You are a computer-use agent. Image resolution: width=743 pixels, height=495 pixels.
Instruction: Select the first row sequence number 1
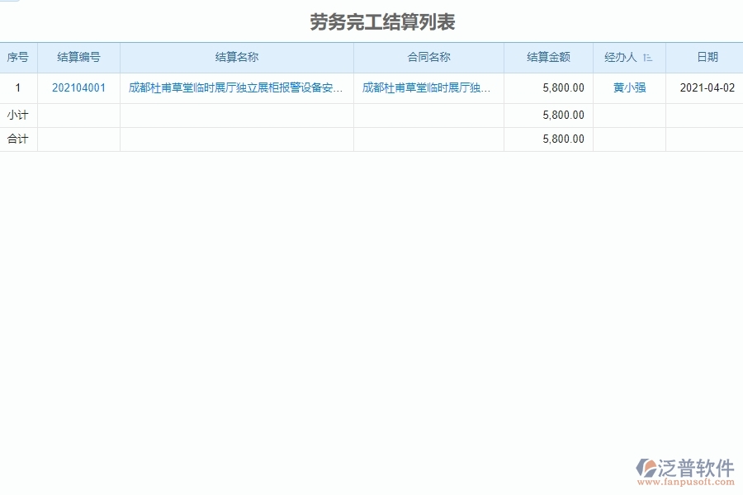point(17,87)
